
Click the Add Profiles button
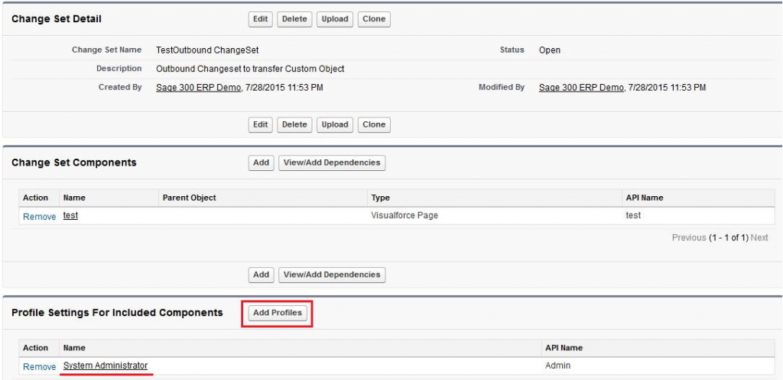click(278, 313)
